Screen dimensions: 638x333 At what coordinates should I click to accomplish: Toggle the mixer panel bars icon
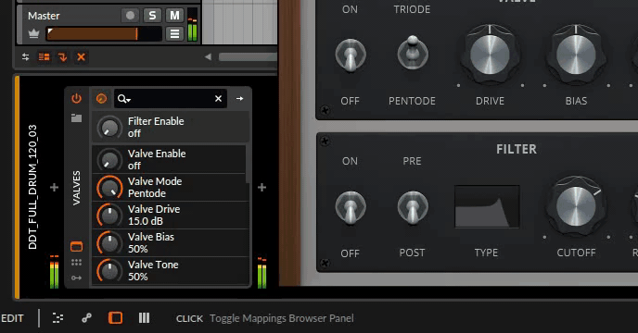click(x=144, y=318)
